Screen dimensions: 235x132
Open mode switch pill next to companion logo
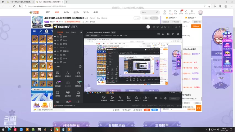(75, 27)
